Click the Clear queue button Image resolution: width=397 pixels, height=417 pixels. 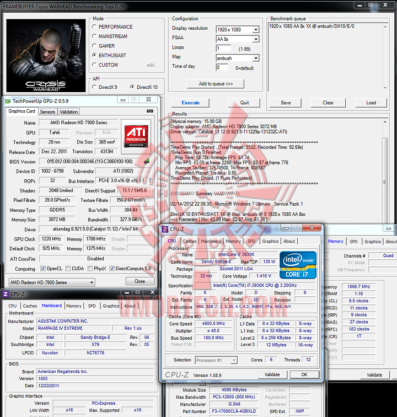click(328, 103)
